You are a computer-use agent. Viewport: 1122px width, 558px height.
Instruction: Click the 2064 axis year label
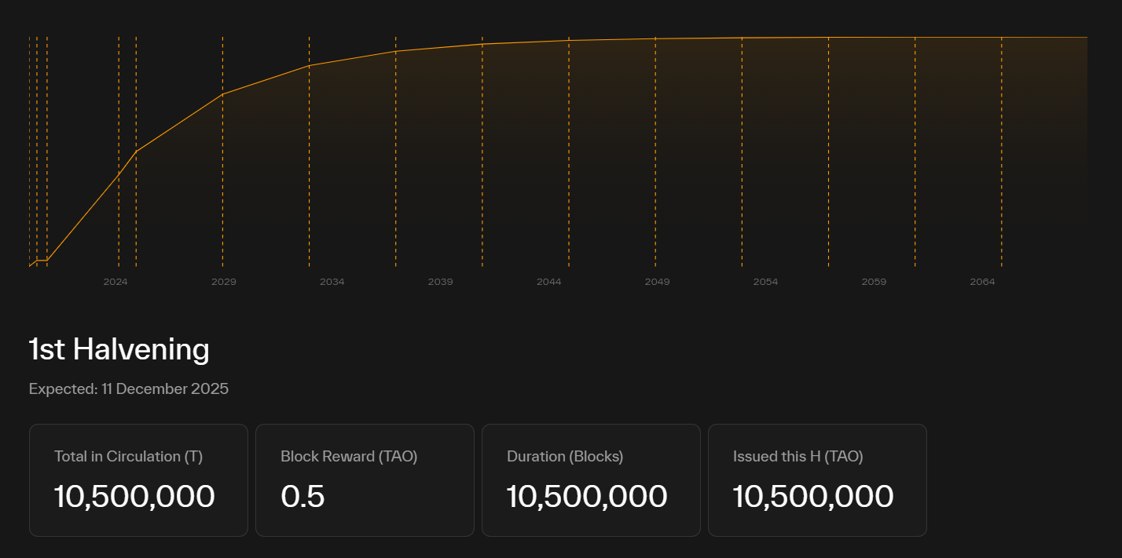[982, 282]
